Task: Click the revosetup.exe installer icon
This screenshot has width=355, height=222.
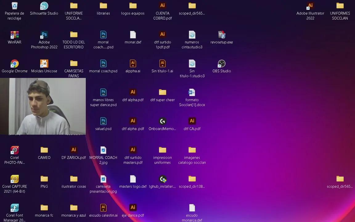Action: [x=222, y=35]
